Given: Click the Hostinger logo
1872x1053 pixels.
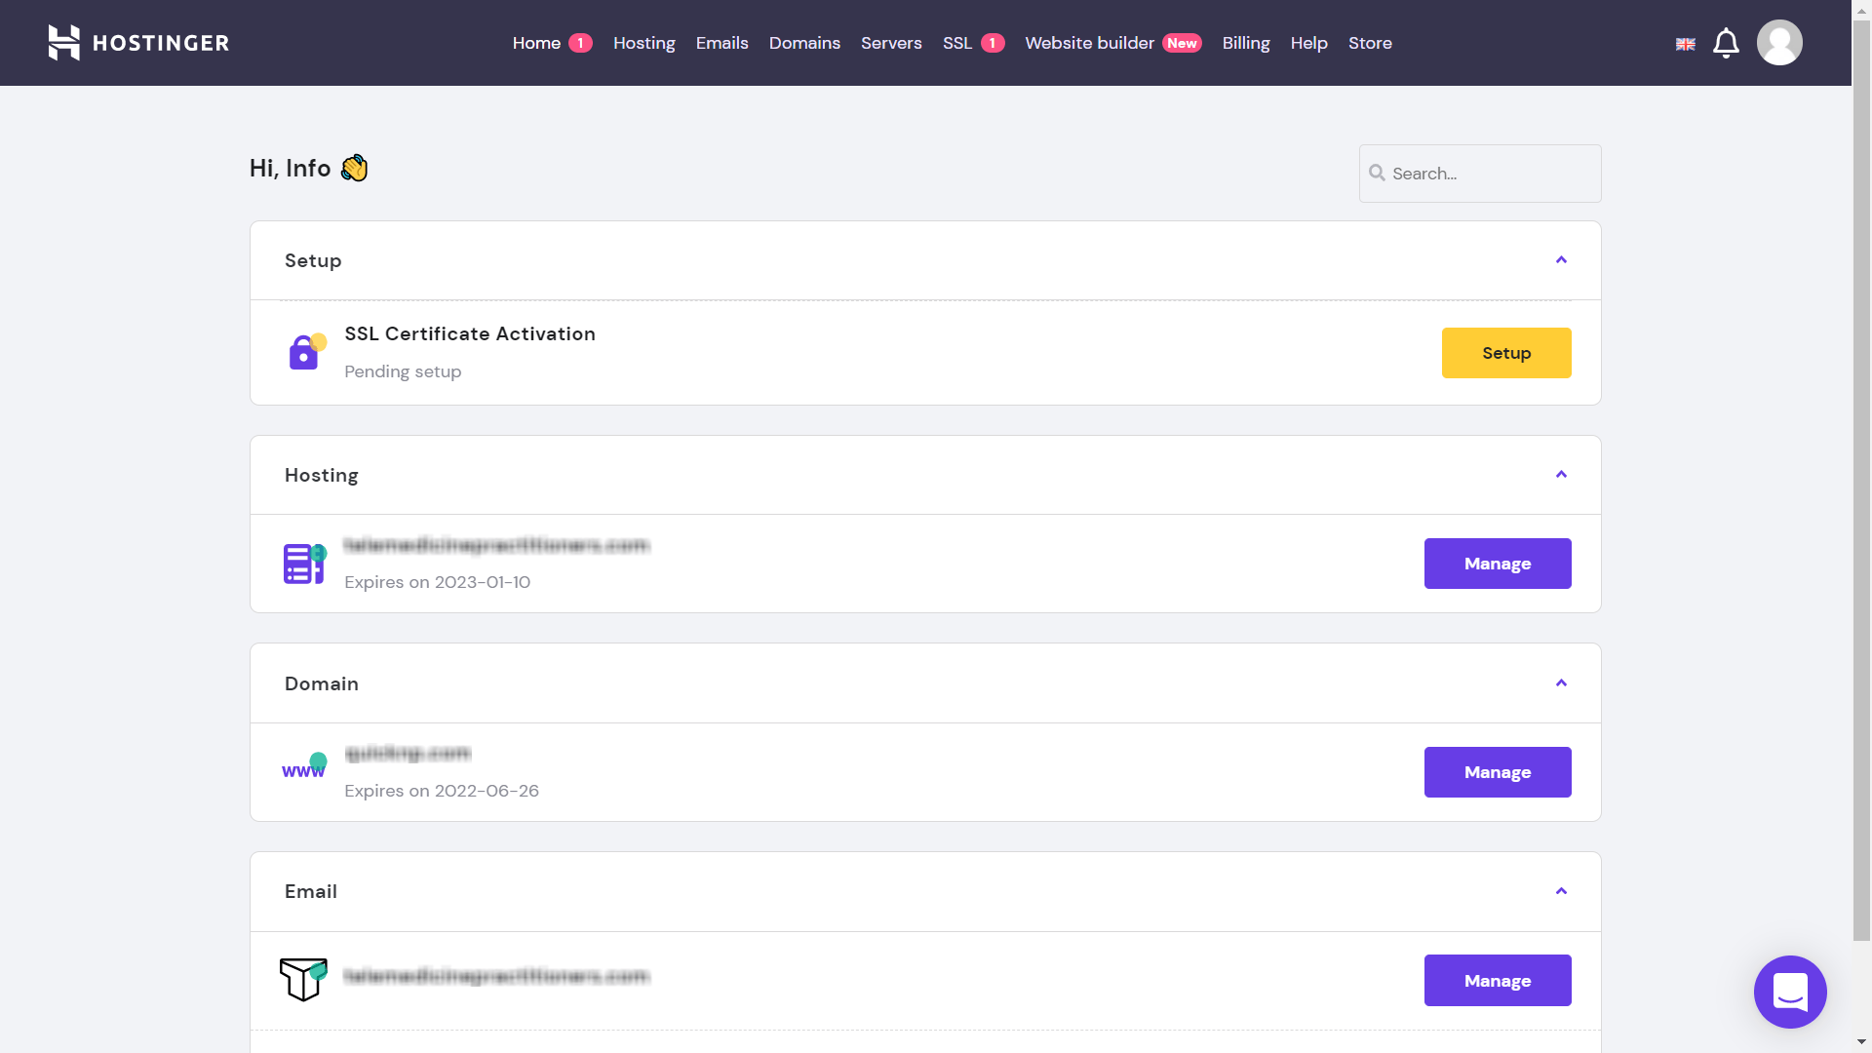Looking at the screenshot, I should click(x=138, y=43).
